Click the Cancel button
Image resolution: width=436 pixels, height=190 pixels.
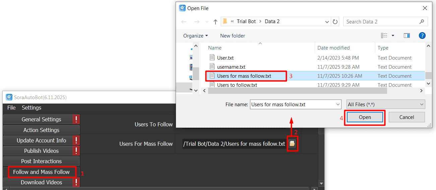click(x=407, y=117)
